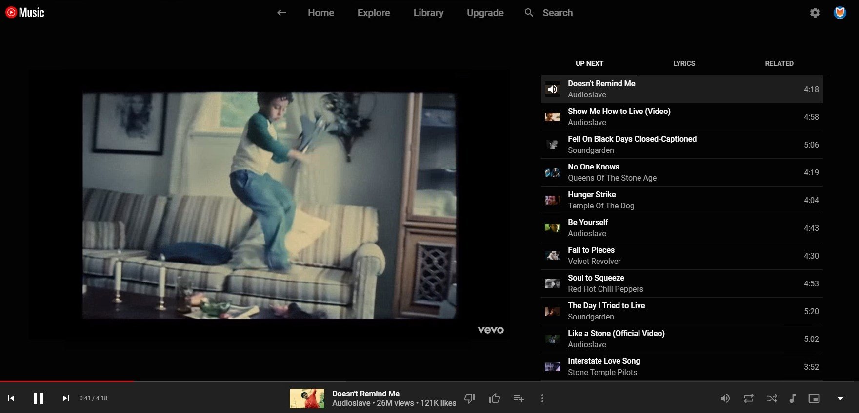Viewport: 859px width, 413px height.
Task: Click the volume speaker icon
Action: 725,398
